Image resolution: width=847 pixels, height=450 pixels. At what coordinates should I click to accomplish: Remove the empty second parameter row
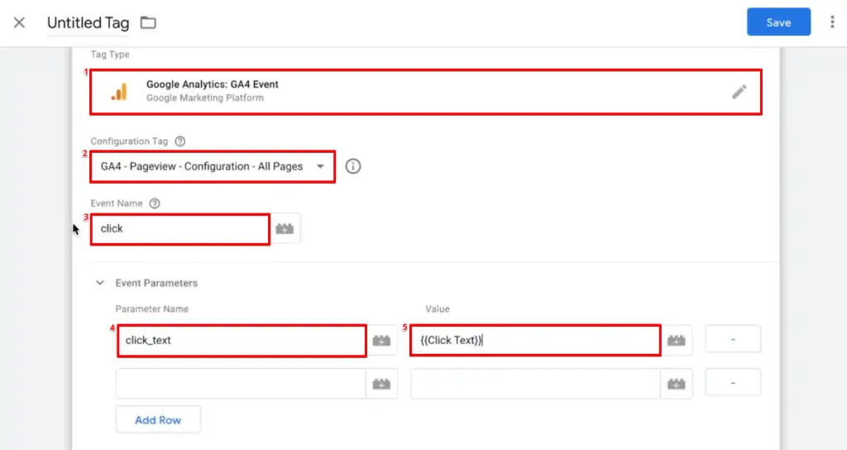733,382
